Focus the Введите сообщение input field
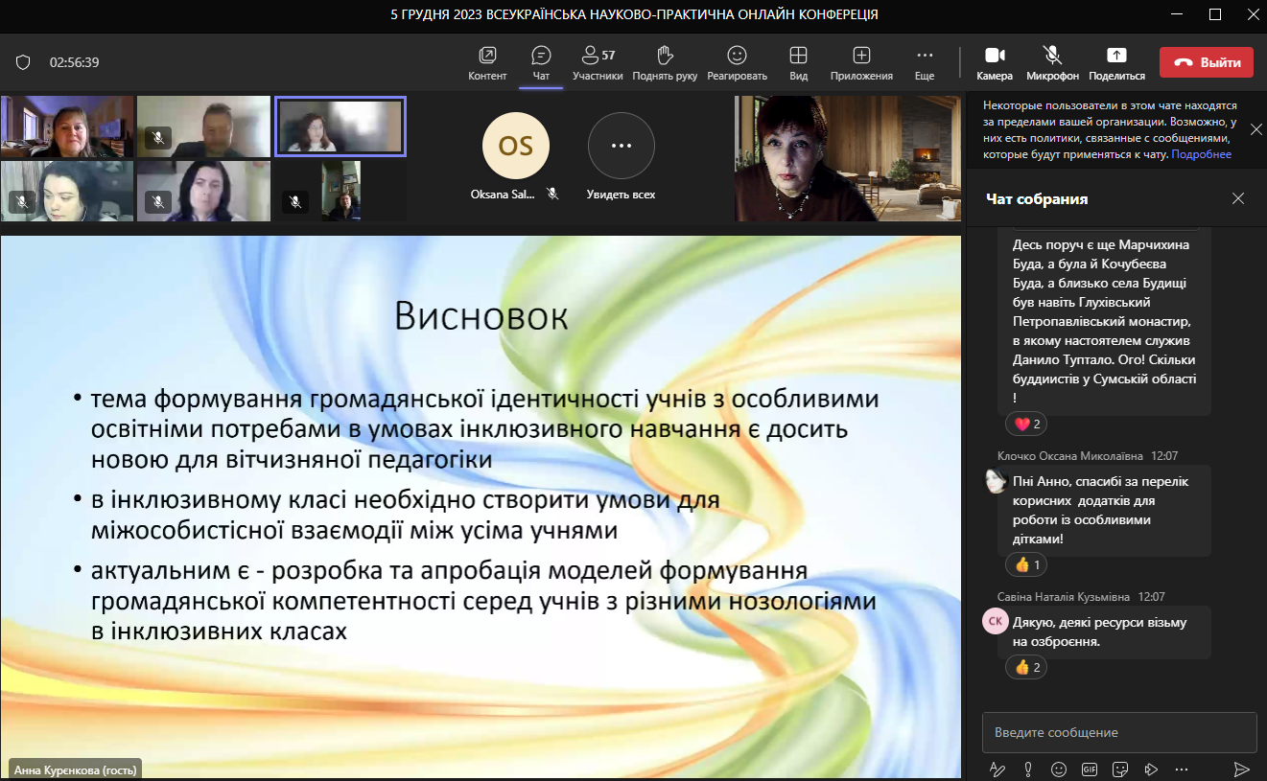 pos(1119,732)
